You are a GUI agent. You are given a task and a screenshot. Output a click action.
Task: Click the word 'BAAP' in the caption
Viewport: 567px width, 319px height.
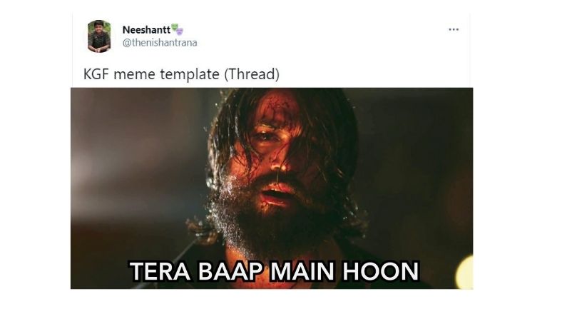(230, 271)
